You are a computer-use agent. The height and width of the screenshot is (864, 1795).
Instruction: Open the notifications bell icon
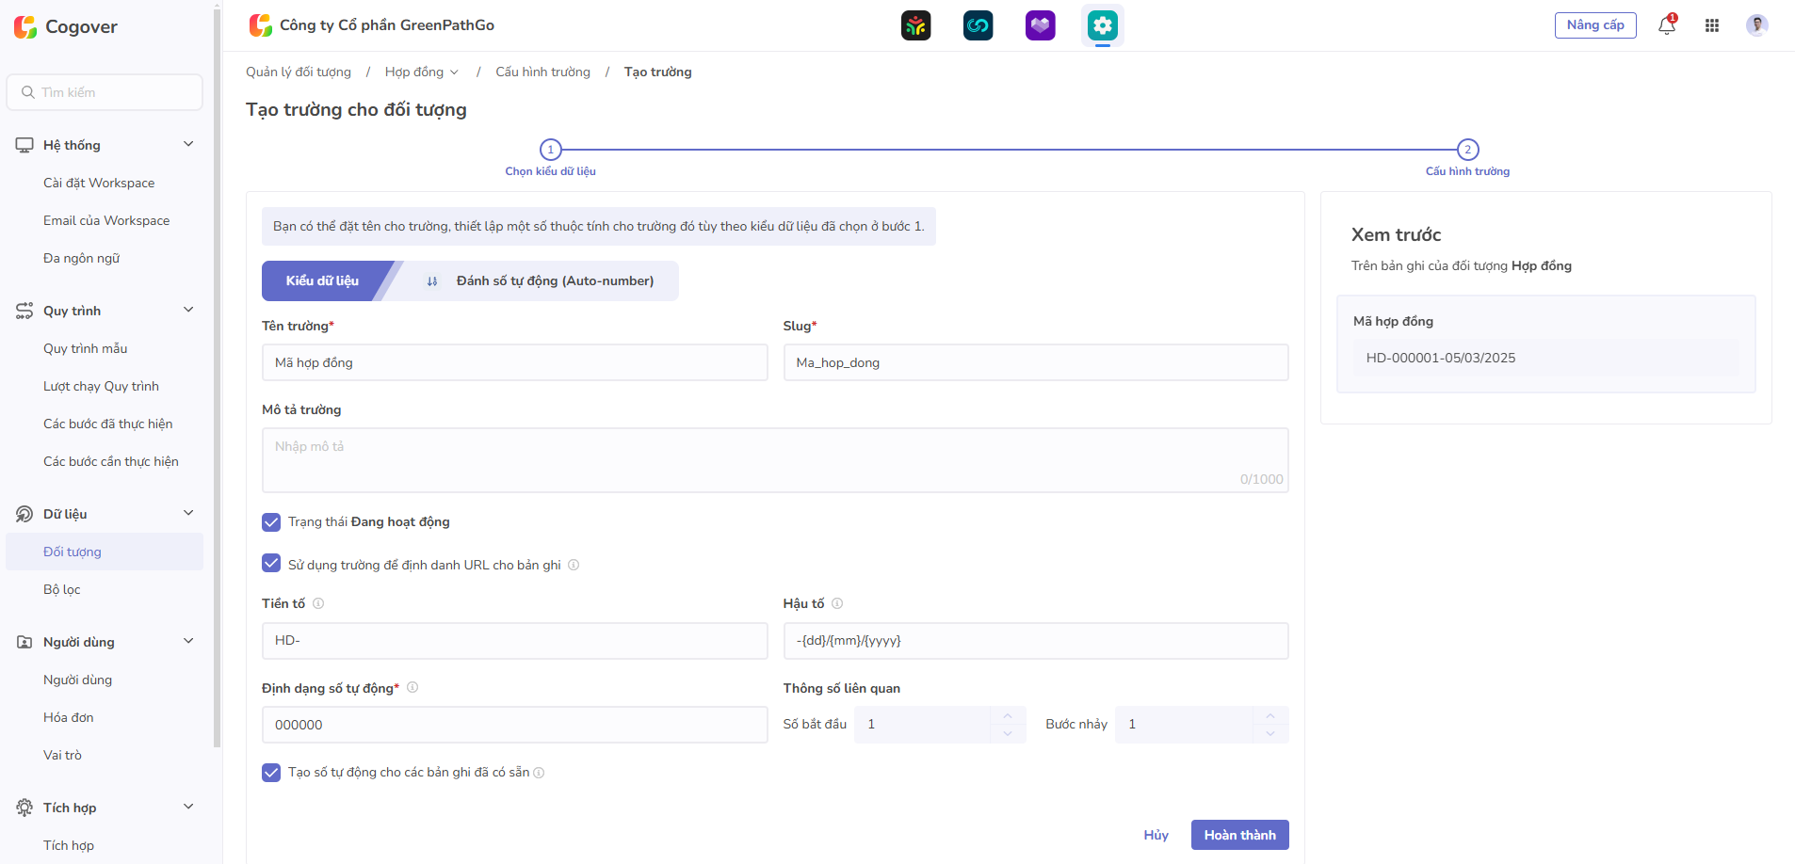tap(1666, 25)
